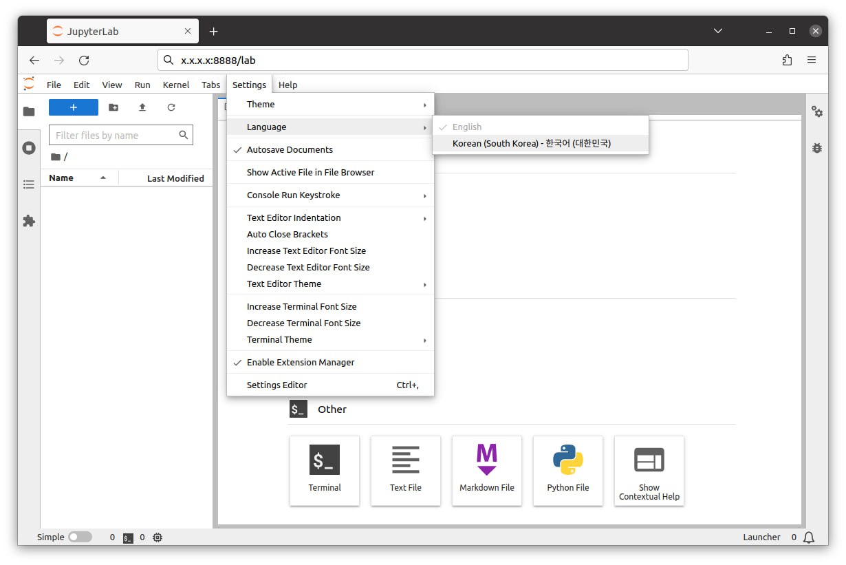Image resolution: width=846 pixels, height=565 pixels.
Task: Expand Terminal Theme submenu
Action: (x=330, y=339)
